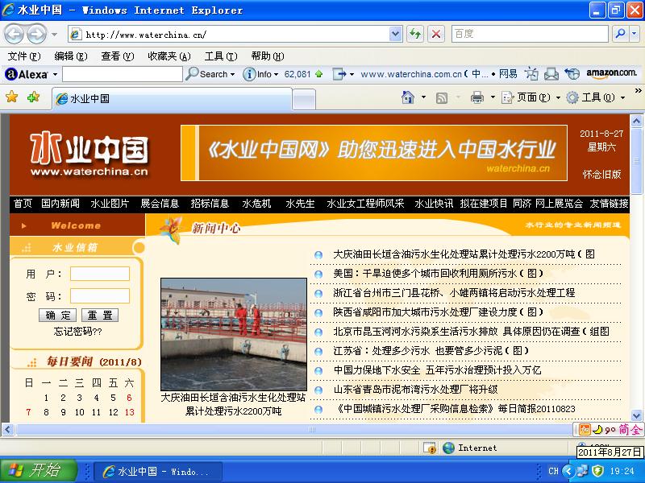Click the Windows Start button
This screenshot has height=483, width=645.
point(38,470)
